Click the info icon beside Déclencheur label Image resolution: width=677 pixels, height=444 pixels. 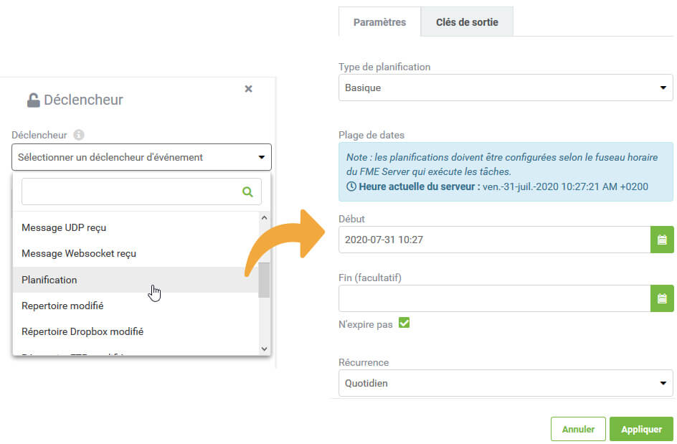(x=79, y=135)
